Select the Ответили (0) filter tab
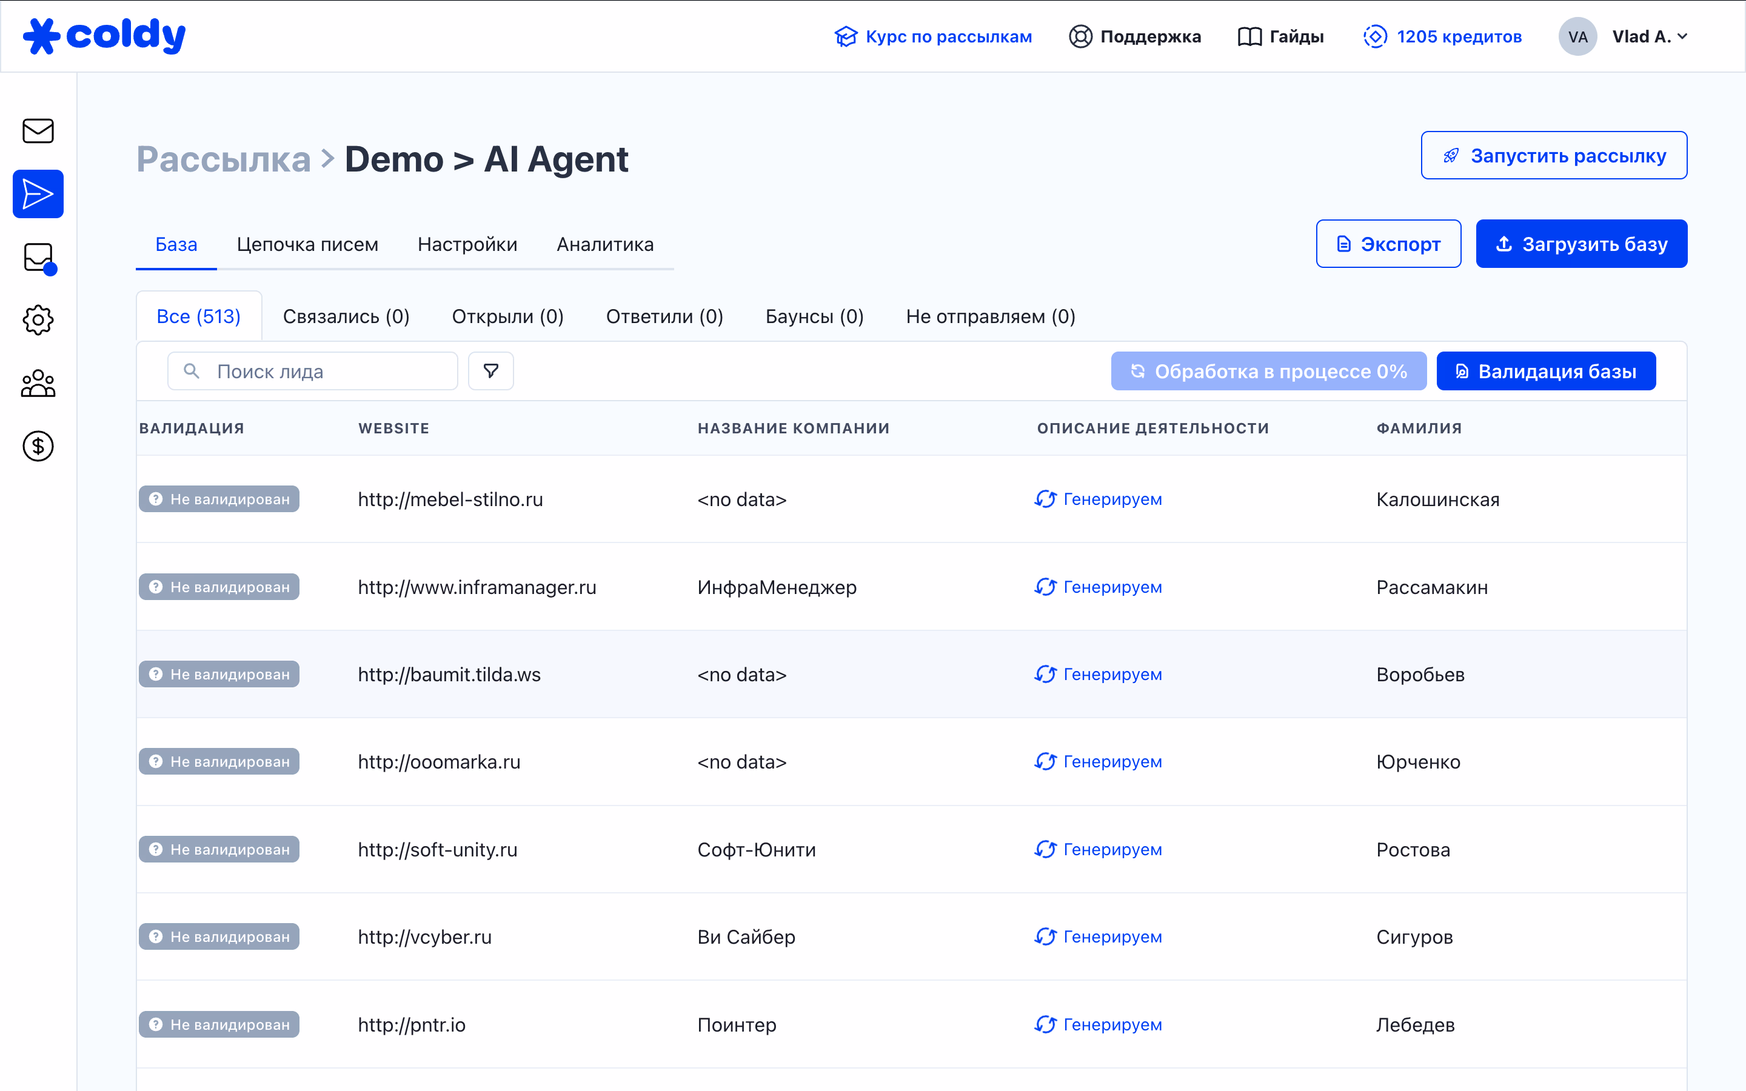Image resolution: width=1746 pixels, height=1091 pixels. click(x=664, y=317)
